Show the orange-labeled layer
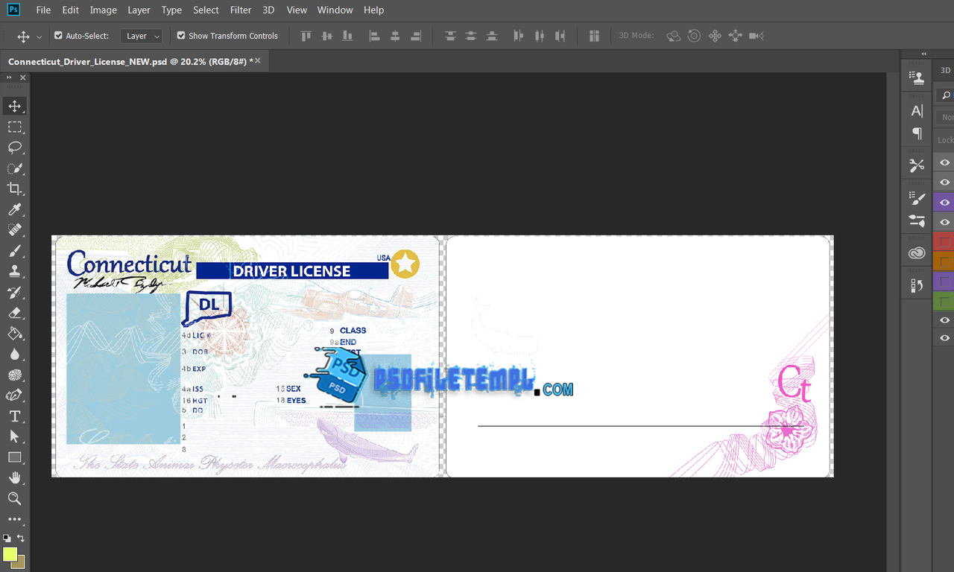This screenshot has width=954, height=572. coord(944,261)
